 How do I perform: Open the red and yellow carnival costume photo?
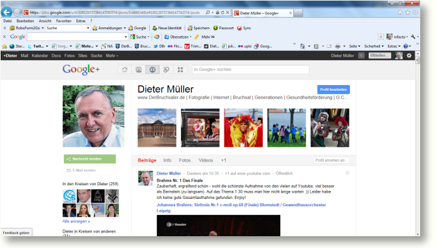(x=243, y=127)
